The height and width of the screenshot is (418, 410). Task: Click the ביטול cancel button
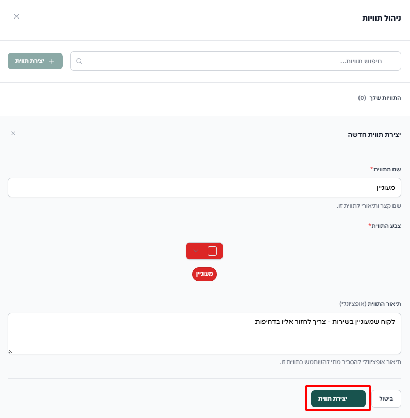click(386, 398)
